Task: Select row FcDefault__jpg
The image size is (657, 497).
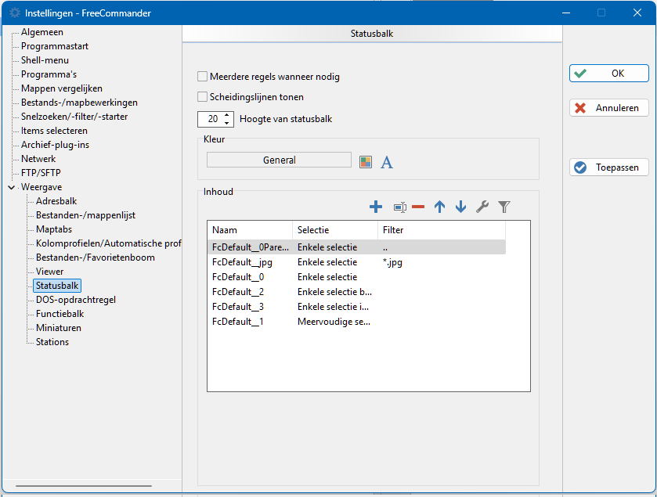Action: 356,262
